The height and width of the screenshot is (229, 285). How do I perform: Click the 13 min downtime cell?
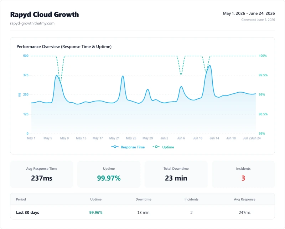point(144,213)
